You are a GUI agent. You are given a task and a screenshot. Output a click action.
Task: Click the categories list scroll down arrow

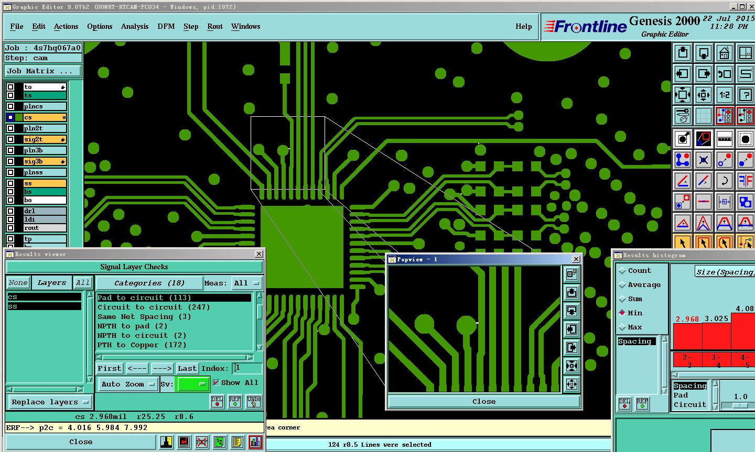pyautogui.click(x=260, y=347)
